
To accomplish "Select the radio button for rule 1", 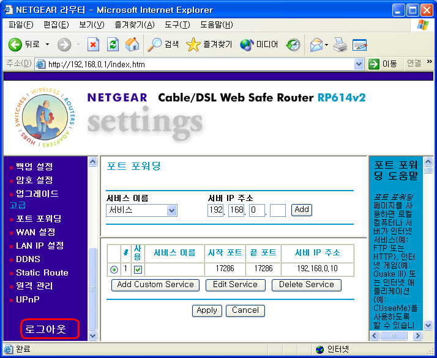I will pyautogui.click(x=114, y=269).
